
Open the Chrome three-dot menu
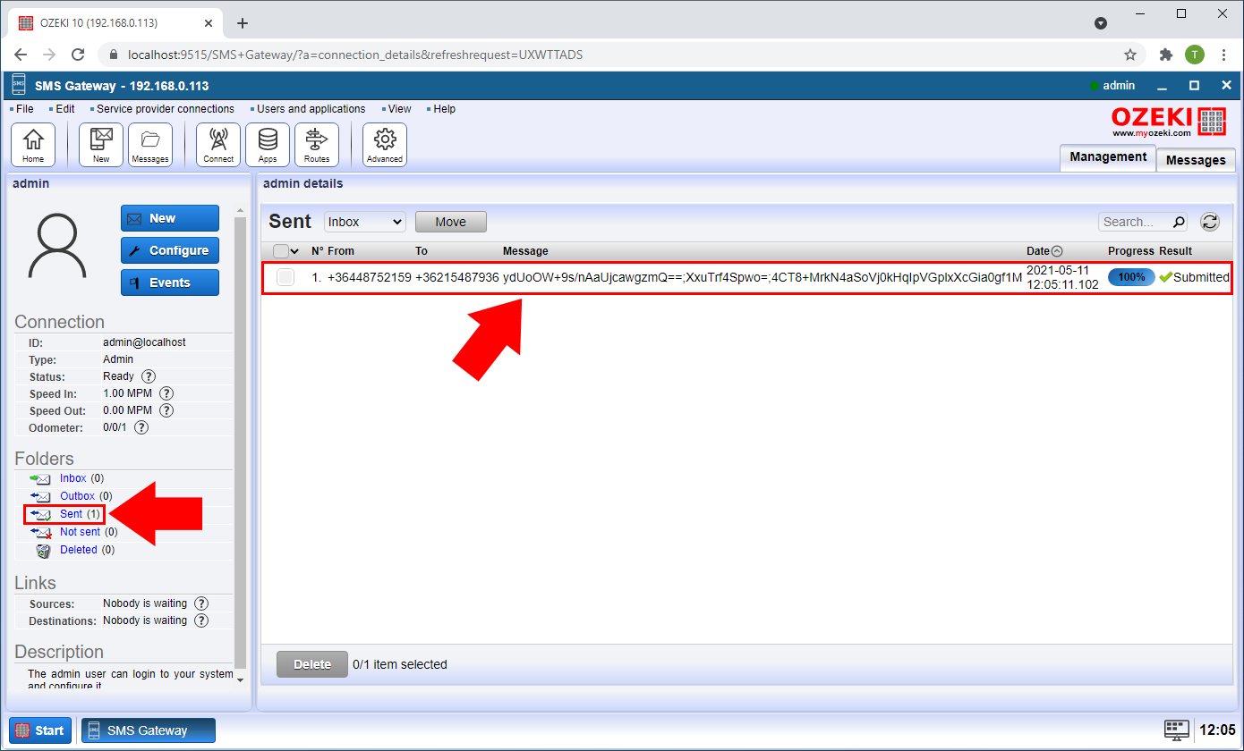point(1223,55)
